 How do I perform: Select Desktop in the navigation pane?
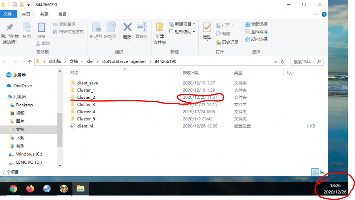22,105
